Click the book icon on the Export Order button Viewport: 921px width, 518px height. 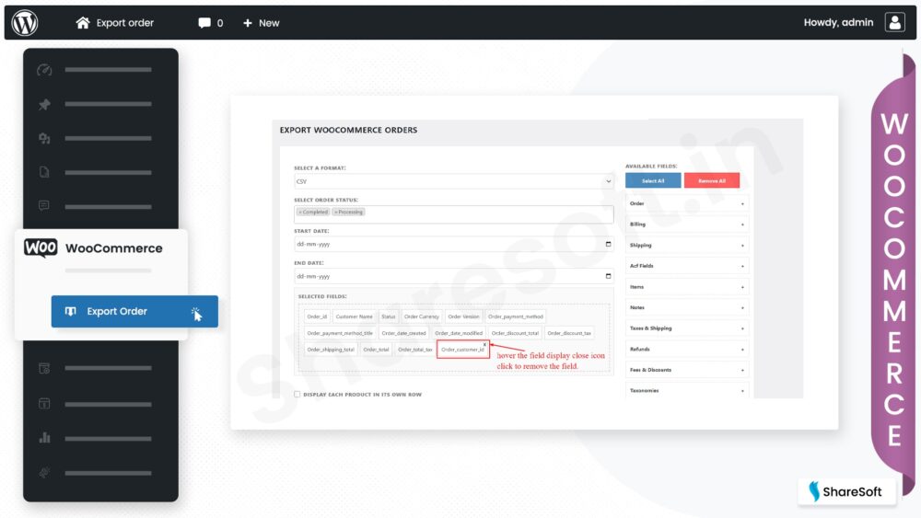pyautogui.click(x=71, y=311)
